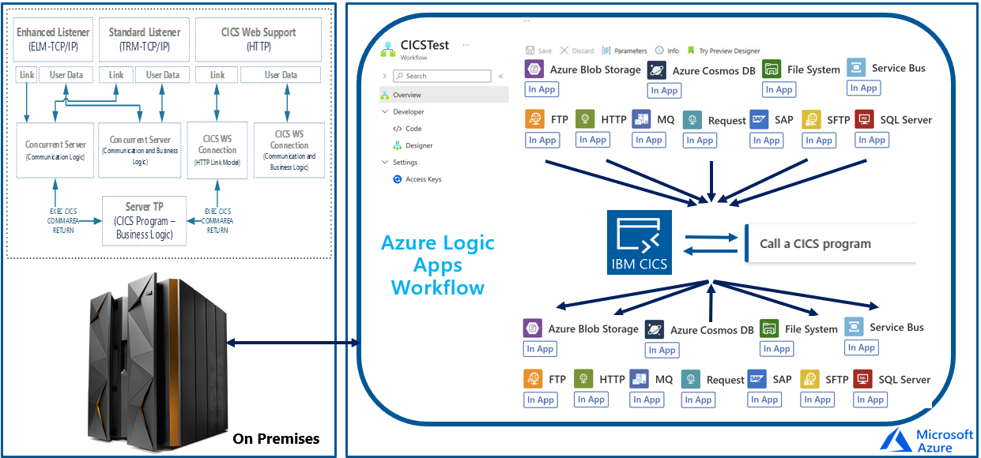Click the Enhanced Listener (ELM-TCP/IP) box
Viewport: 981px width, 458px height.
[53, 39]
